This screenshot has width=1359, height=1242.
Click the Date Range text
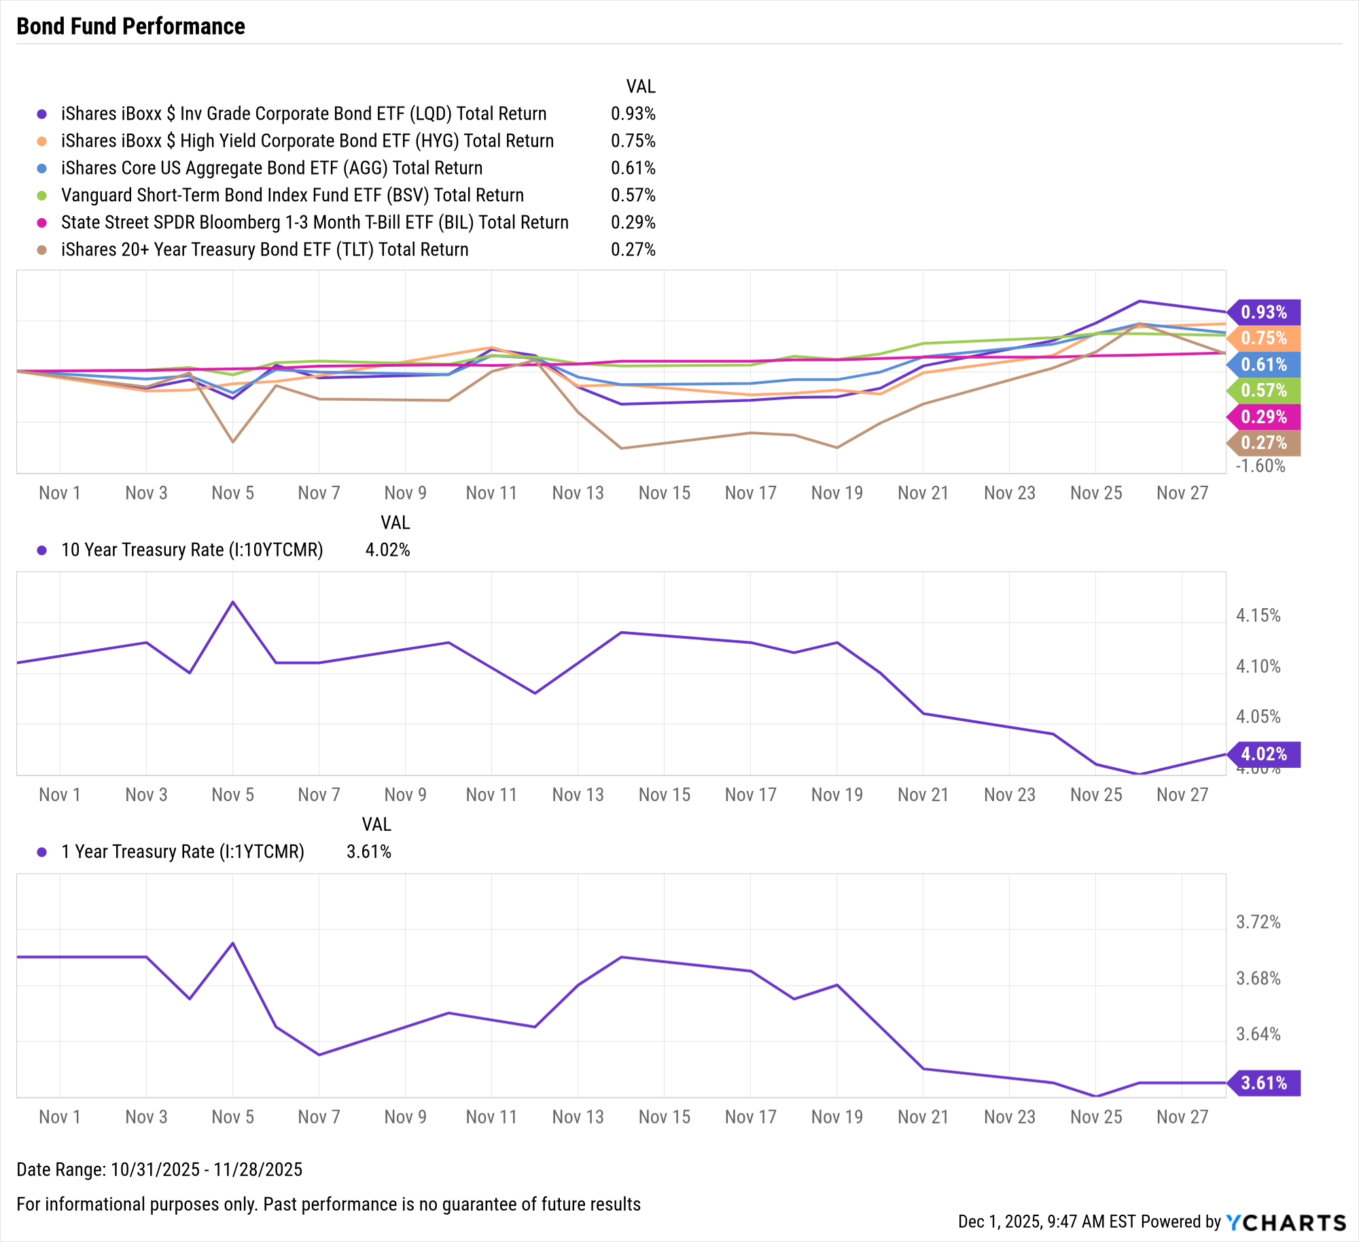(159, 1169)
